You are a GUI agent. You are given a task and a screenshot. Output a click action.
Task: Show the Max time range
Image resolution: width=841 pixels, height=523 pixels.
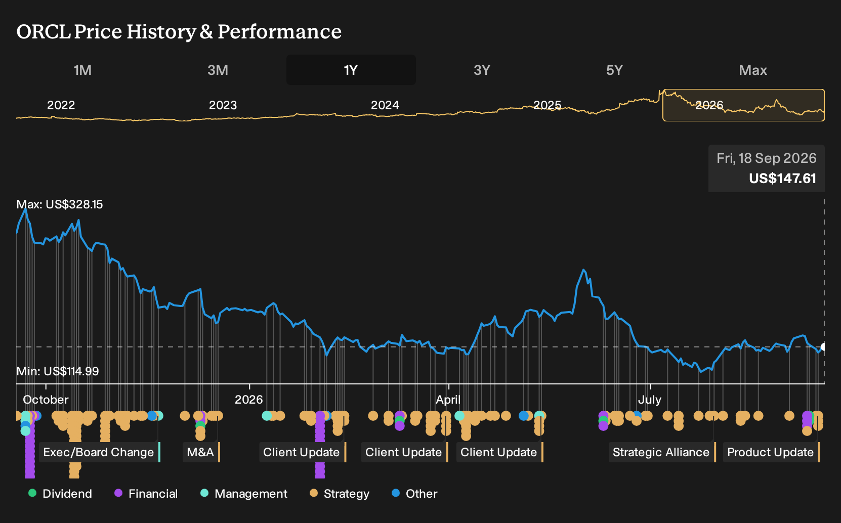coord(753,70)
